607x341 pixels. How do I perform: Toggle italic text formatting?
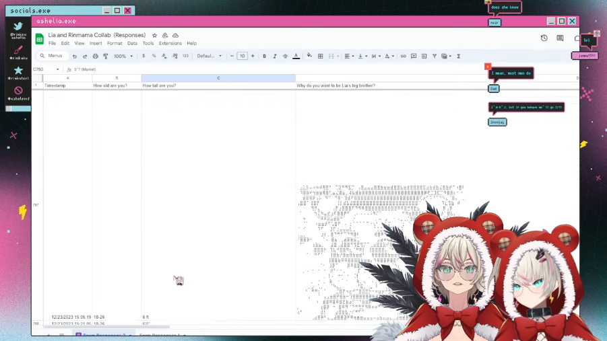[x=274, y=56]
